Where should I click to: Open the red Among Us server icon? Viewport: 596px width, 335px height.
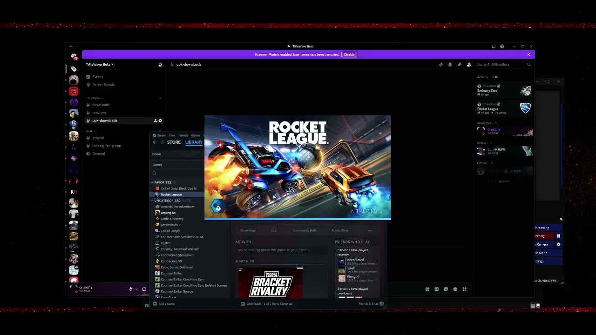(74, 92)
